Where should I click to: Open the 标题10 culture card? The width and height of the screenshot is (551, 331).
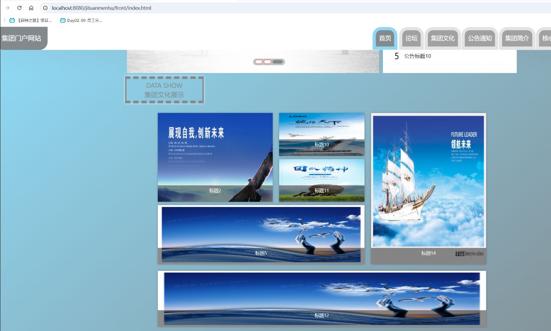coord(322,134)
